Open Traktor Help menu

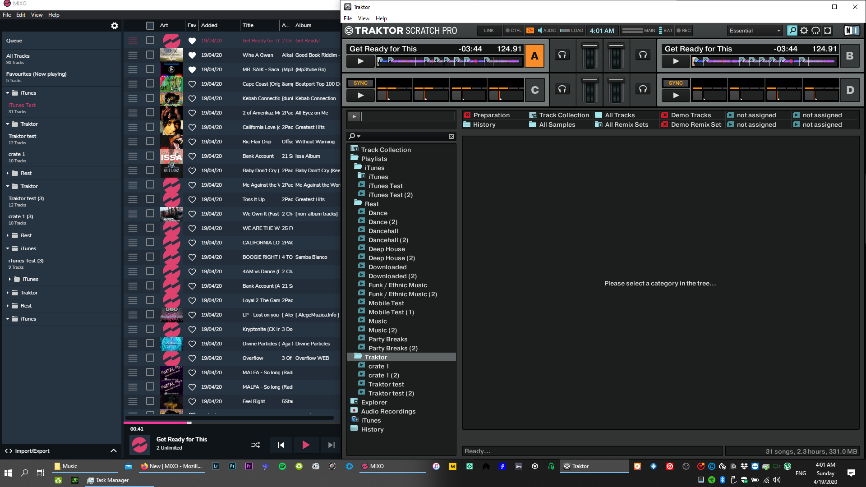point(381,18)
